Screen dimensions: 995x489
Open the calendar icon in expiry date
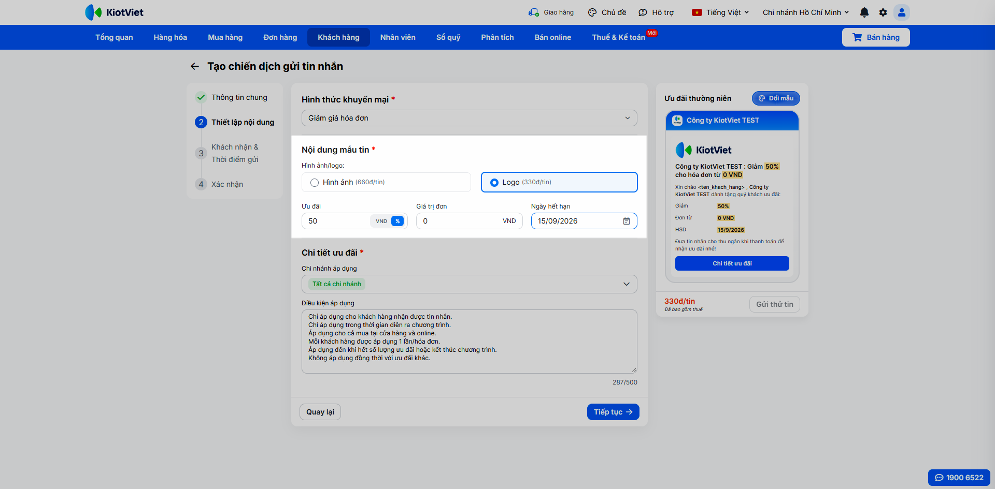coord(627,221)
